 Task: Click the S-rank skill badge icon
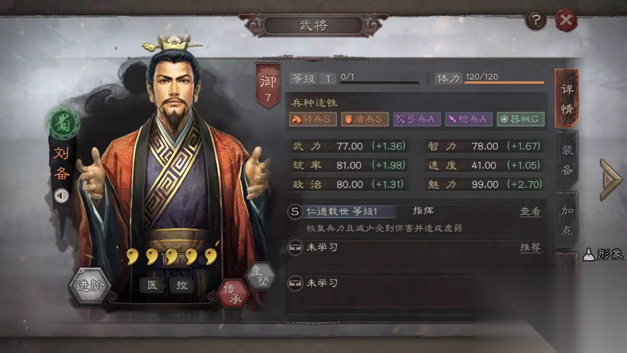coord(295,211)
